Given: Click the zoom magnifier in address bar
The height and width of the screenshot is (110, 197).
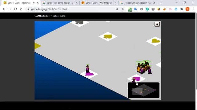Looking at the screenshot, I should (117, 9).
